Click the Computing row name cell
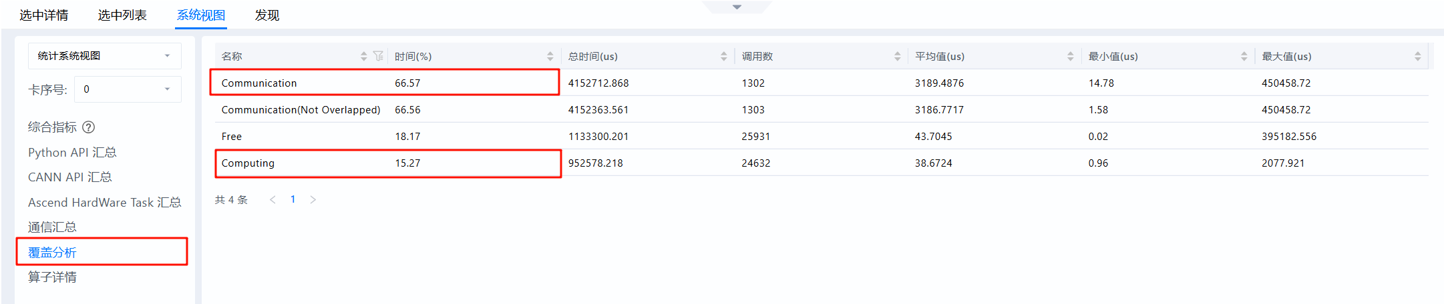Image resolution: width=1444 pixels, height=304 pixels. [248, 163]
